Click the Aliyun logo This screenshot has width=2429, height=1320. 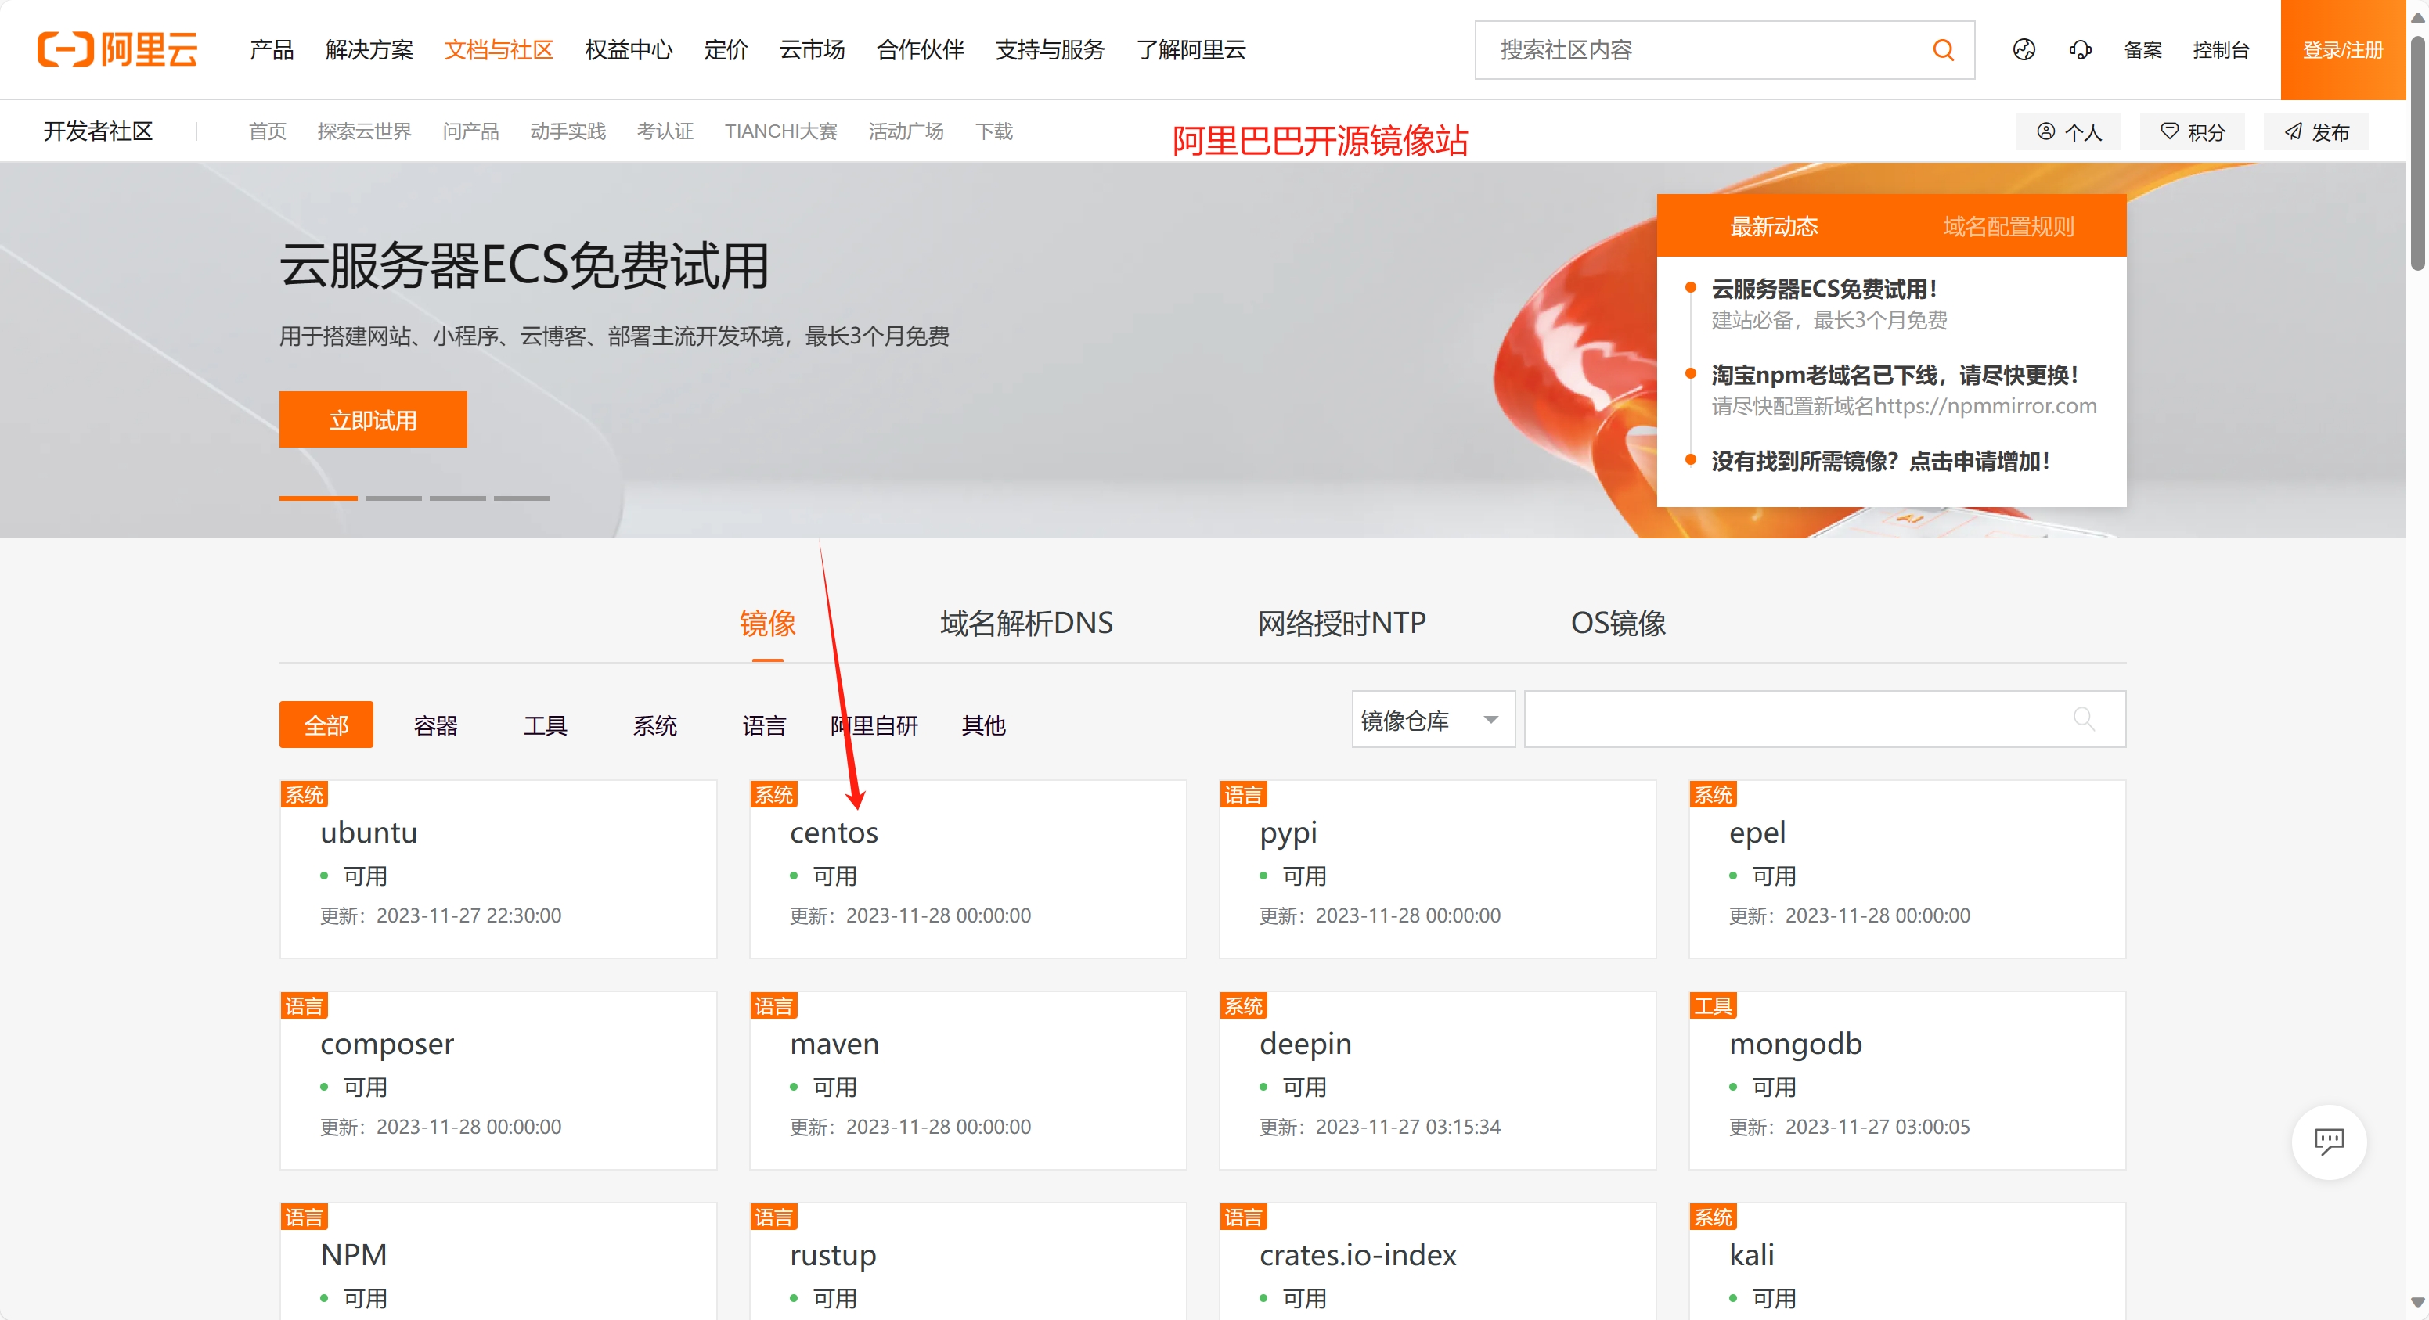(x=117, y=49)
